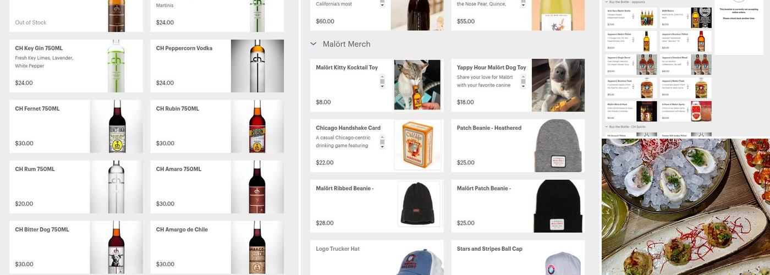Select the CH Amargo de Chile listing
This screenshot has height=275, width=770.
[x=190, y=246]
